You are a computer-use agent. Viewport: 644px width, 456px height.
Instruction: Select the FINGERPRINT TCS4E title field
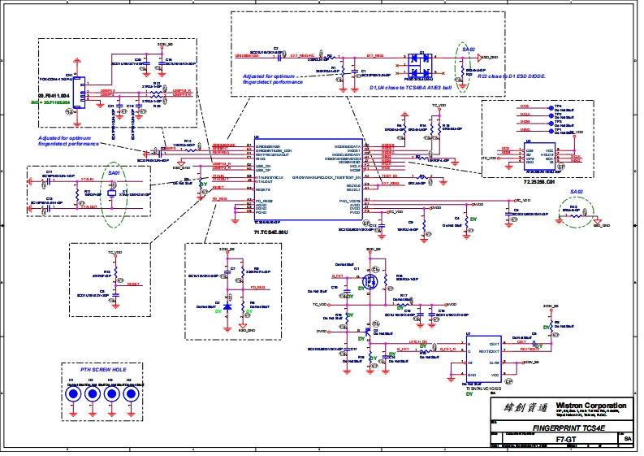coord(568,427)
